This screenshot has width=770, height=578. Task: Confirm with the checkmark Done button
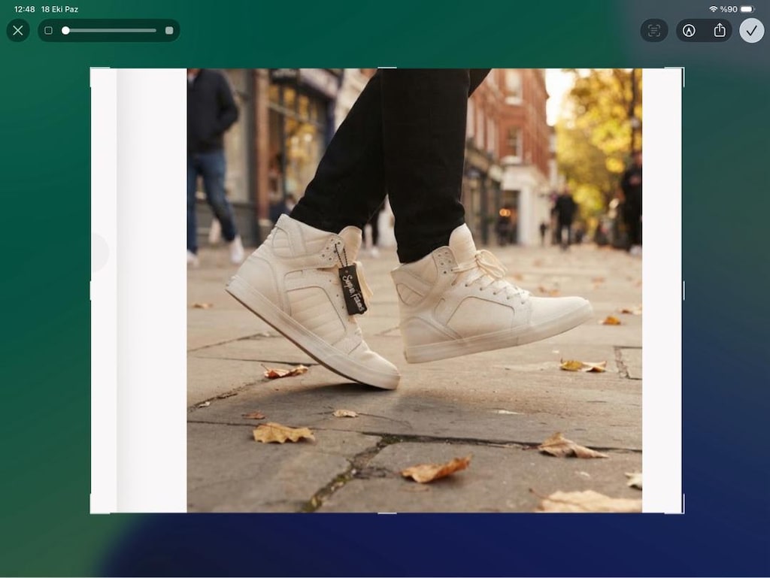(751, 30)
